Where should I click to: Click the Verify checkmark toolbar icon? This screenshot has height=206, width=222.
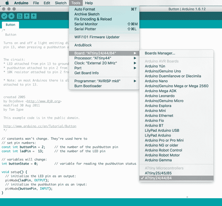(x=4, y=16)
